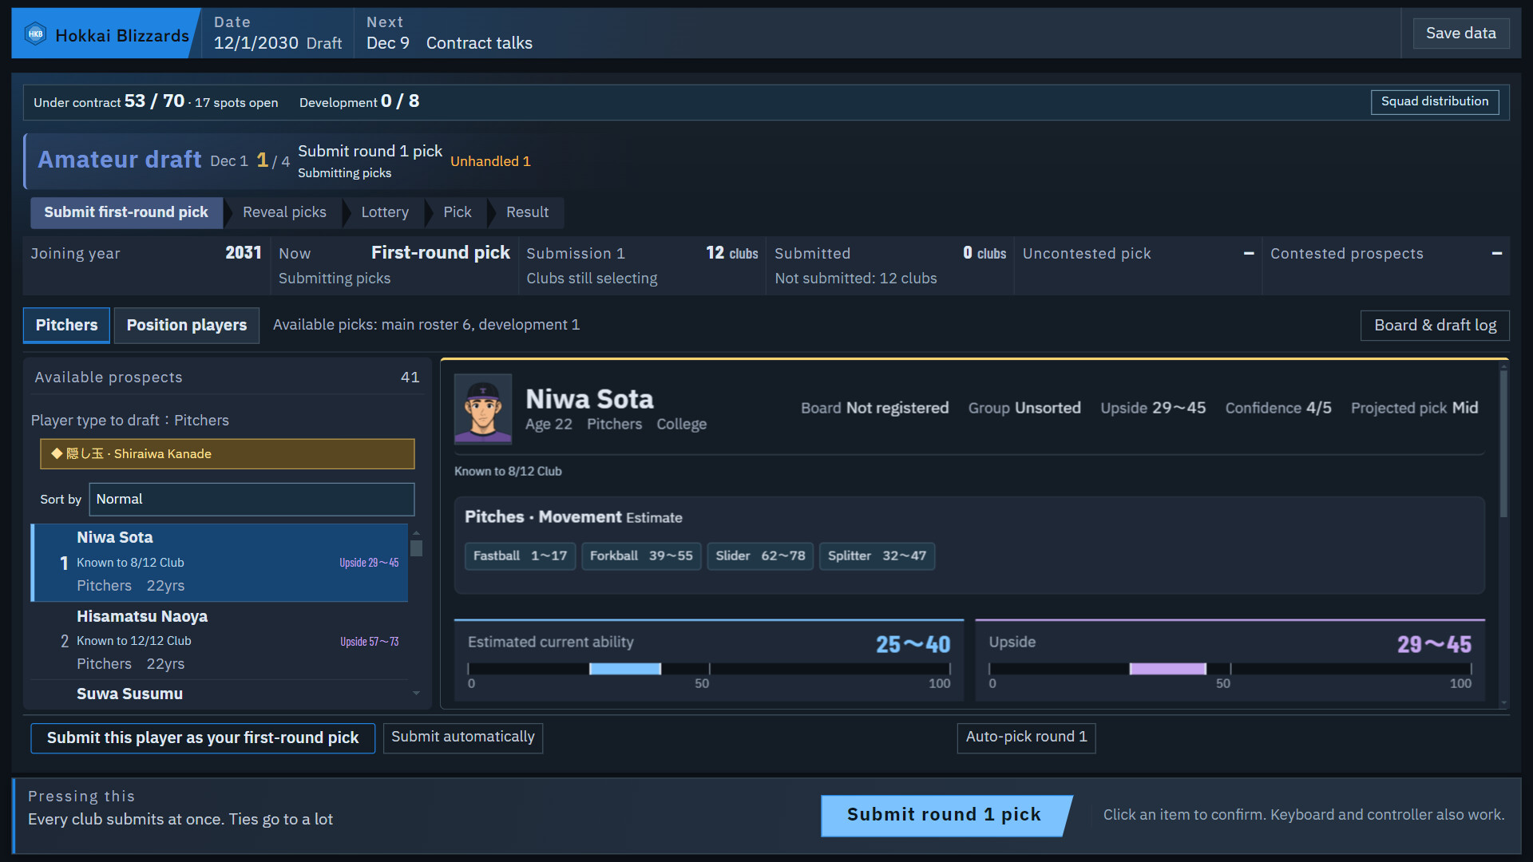Click Auto-pick round 1 button
The height and width of the screenshot is (862, 1533).
(x=1026, y=737)
